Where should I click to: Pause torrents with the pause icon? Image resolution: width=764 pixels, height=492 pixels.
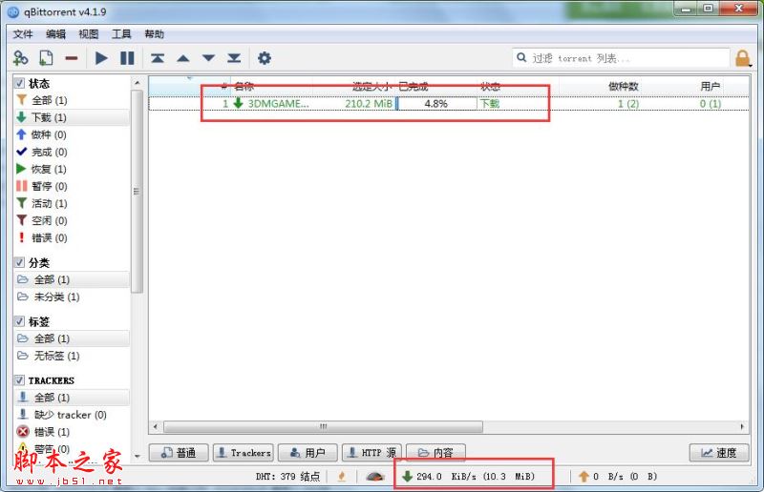pos(127,58)
